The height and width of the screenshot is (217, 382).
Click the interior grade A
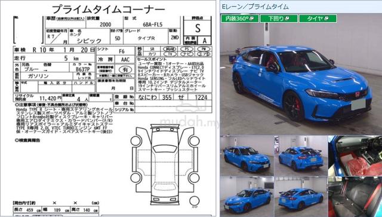[205, 41]
